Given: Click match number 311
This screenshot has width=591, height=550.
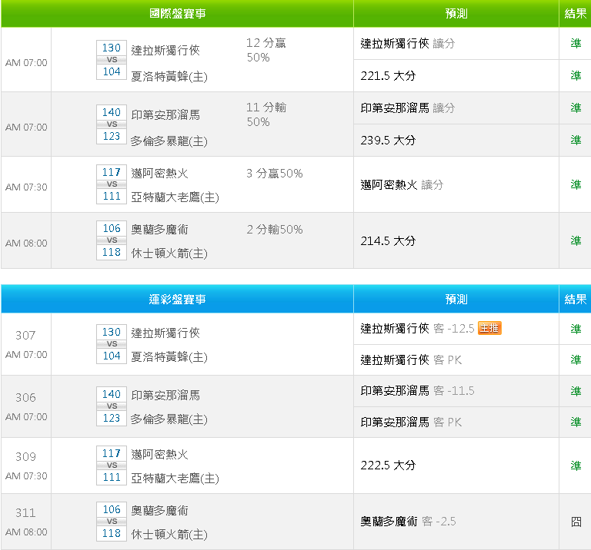Looking at the screenshot, I should 25,513.
